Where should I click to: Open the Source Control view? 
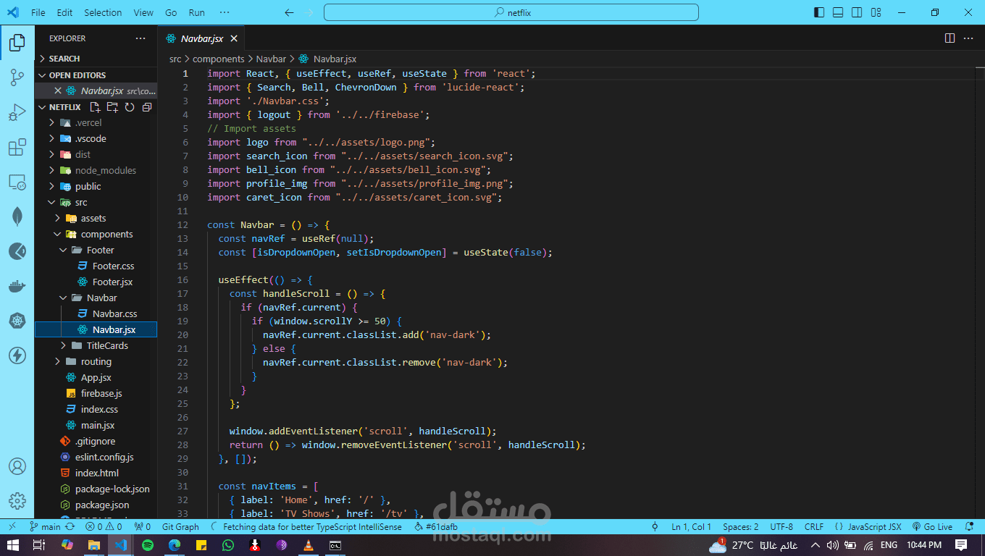(x=17, y=78)
